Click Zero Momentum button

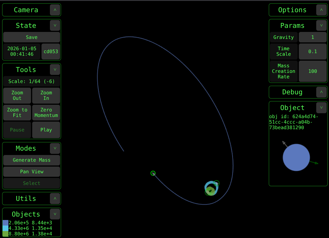(46, 113)
